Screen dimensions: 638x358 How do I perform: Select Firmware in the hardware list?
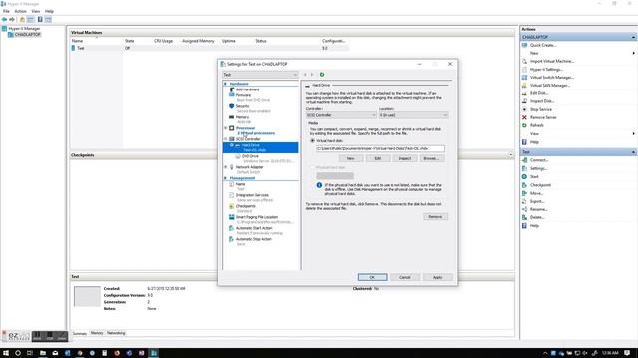pyautogui.click(x=243, y=95)
